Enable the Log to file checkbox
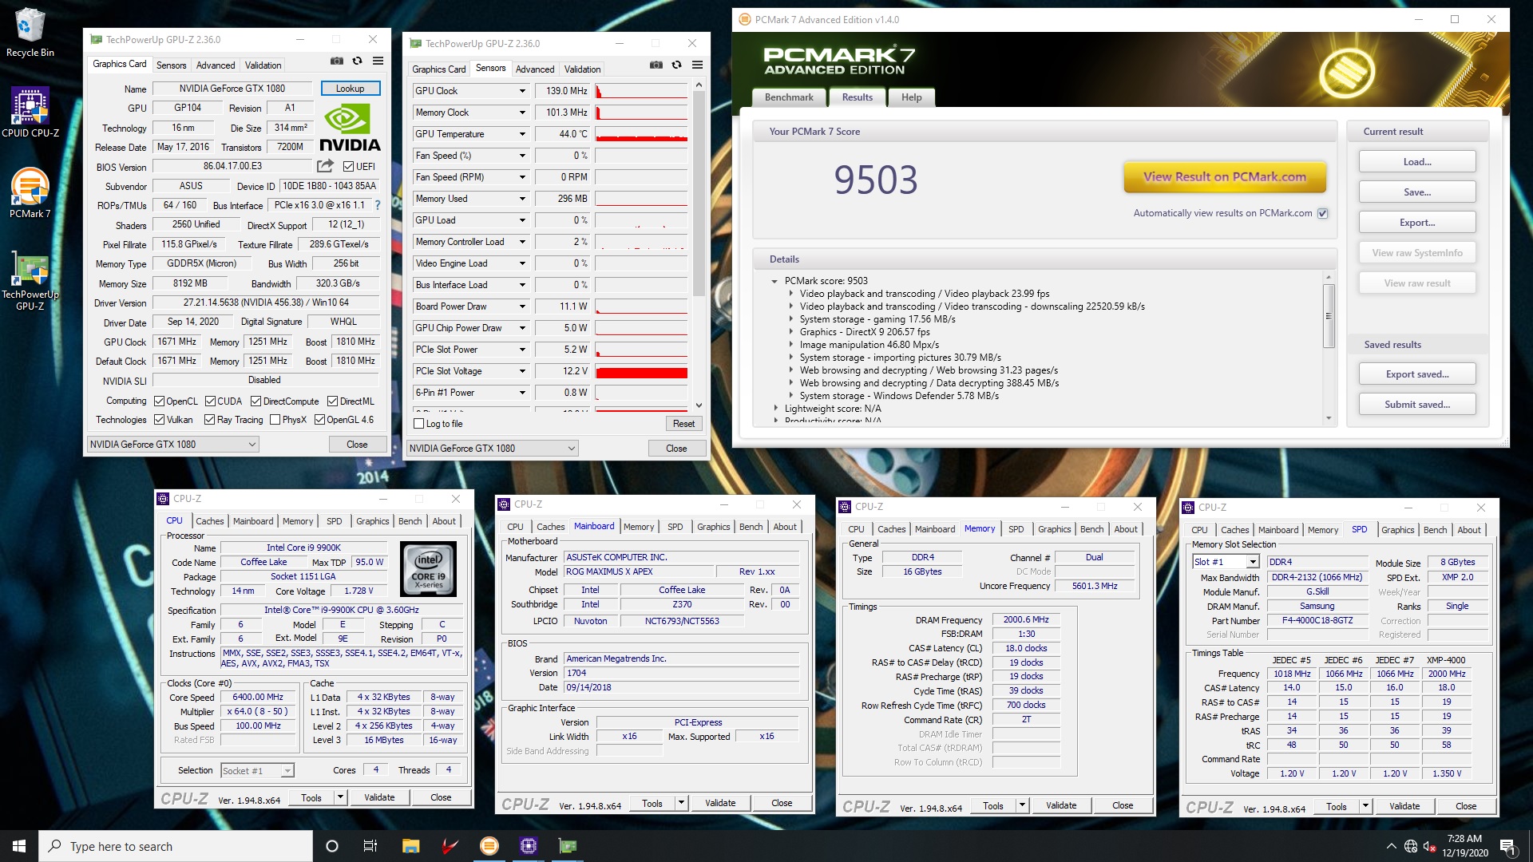This screenshot has width=1533, height=862. [x=419, y=424]
